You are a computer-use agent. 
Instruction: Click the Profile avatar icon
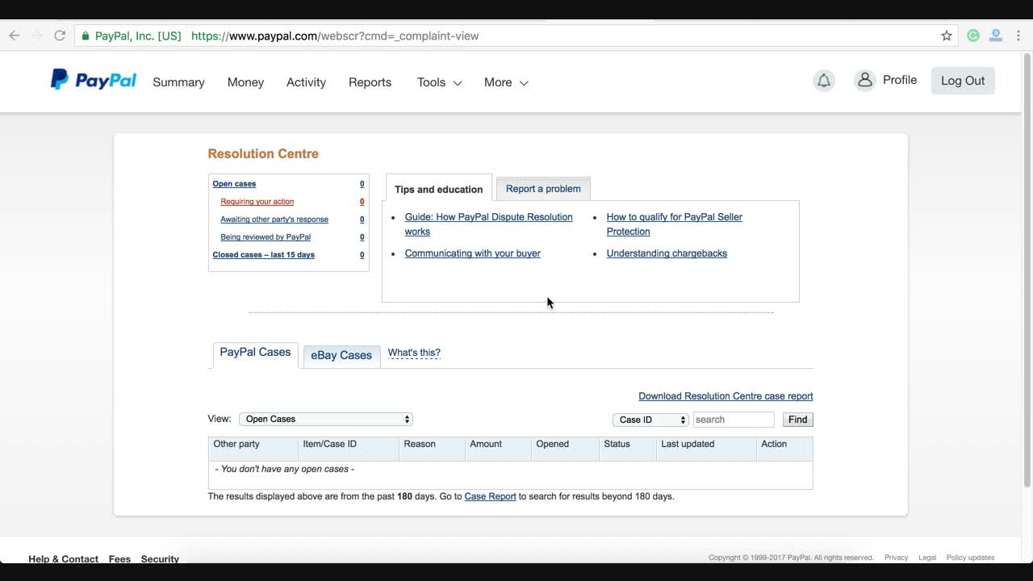coord(865,81)
